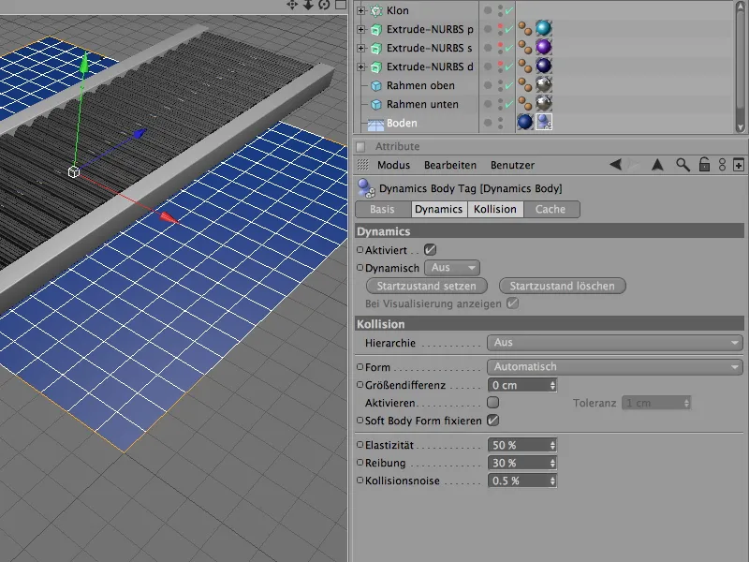Select the Dynamics Body tag on Boden

pyautogui.click(x=543, y=123)
